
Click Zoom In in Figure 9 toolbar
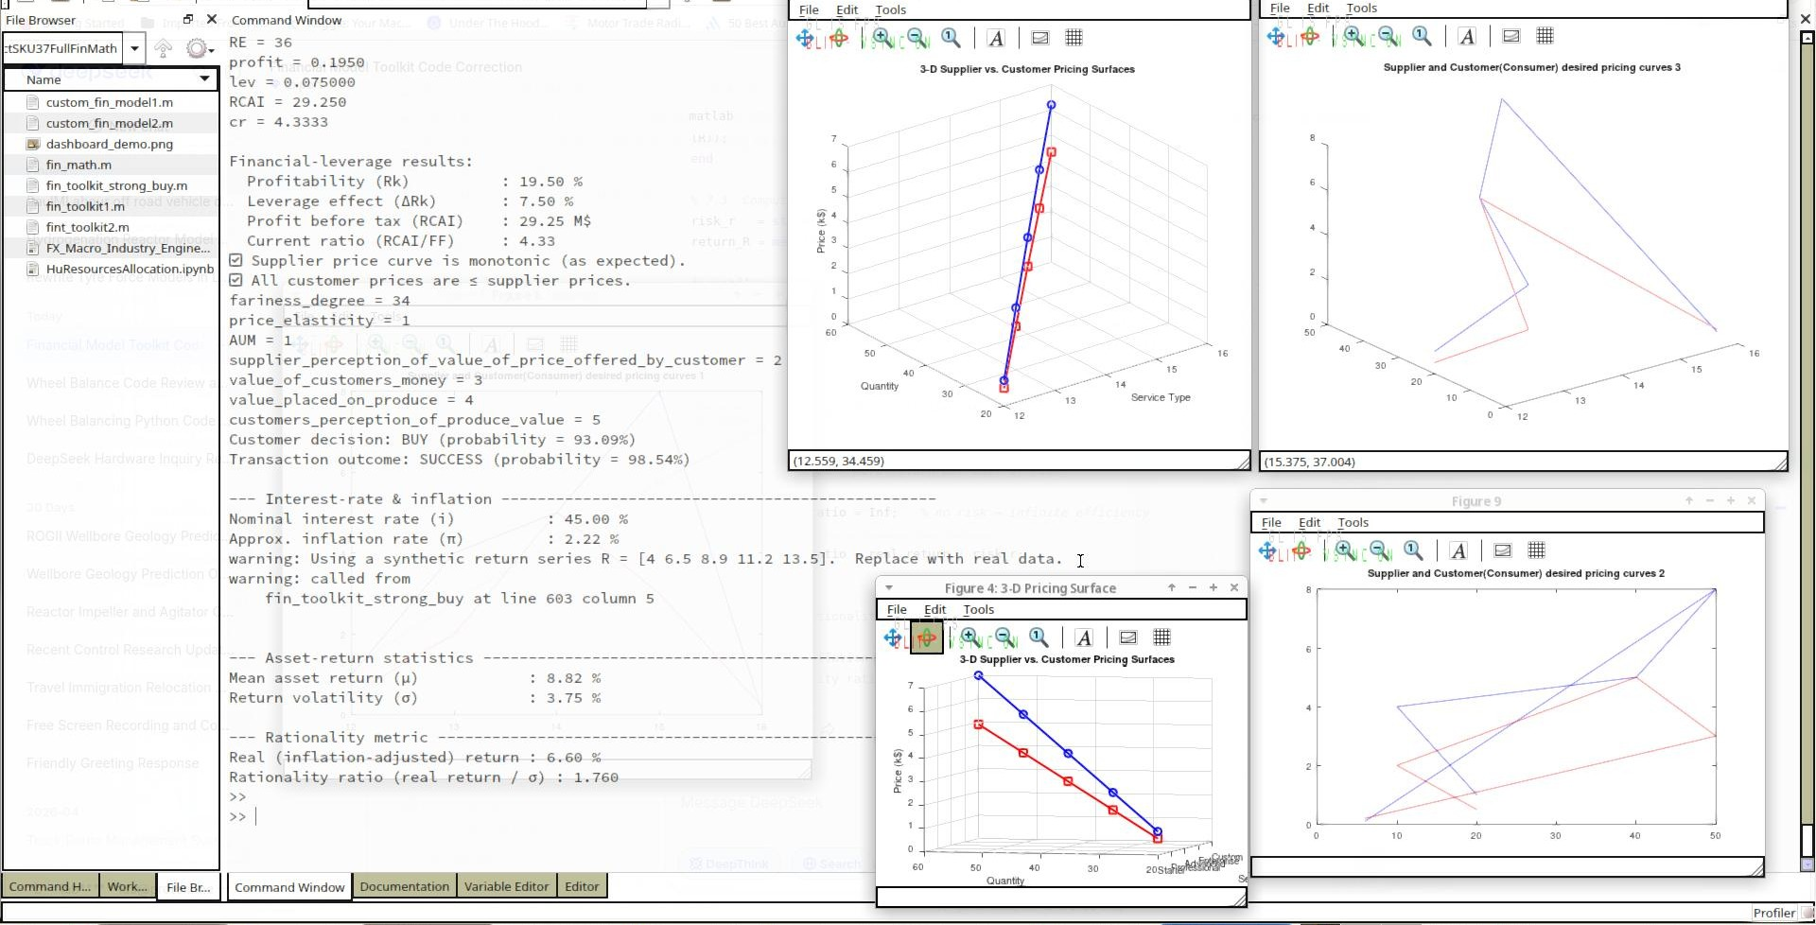[1344, 550]
